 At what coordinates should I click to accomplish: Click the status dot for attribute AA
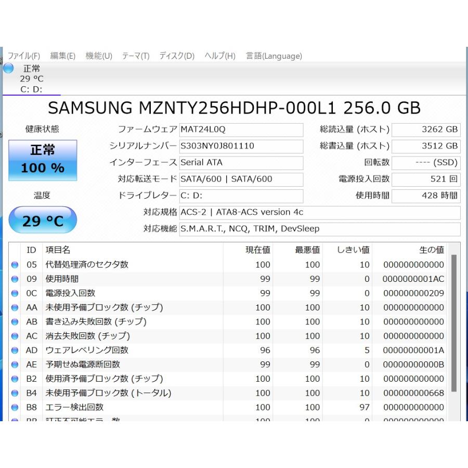[15, 307]
